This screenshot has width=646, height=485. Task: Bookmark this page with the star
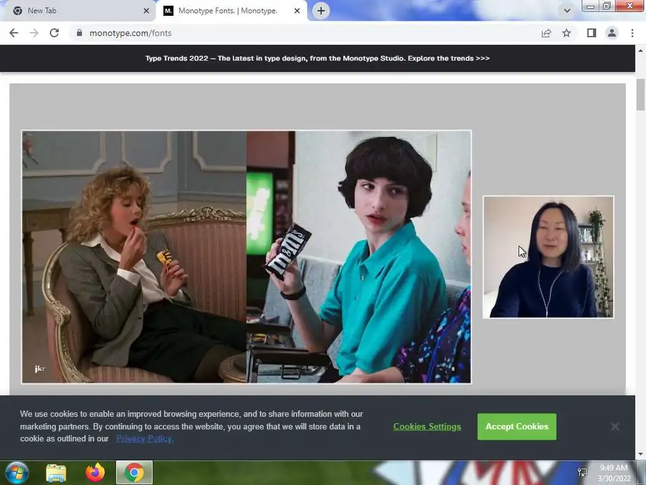tap(567, 33)
